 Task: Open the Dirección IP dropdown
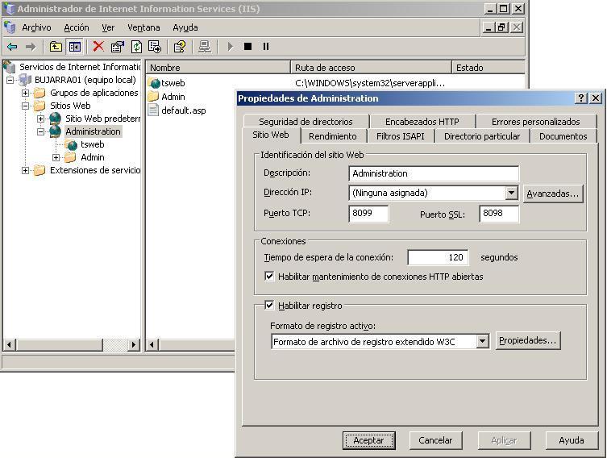511,194
